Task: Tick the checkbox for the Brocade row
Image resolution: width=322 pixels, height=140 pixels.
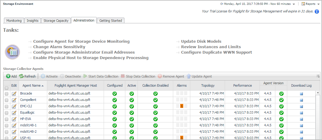Action: pyautogui.click(x=7, y=94)
